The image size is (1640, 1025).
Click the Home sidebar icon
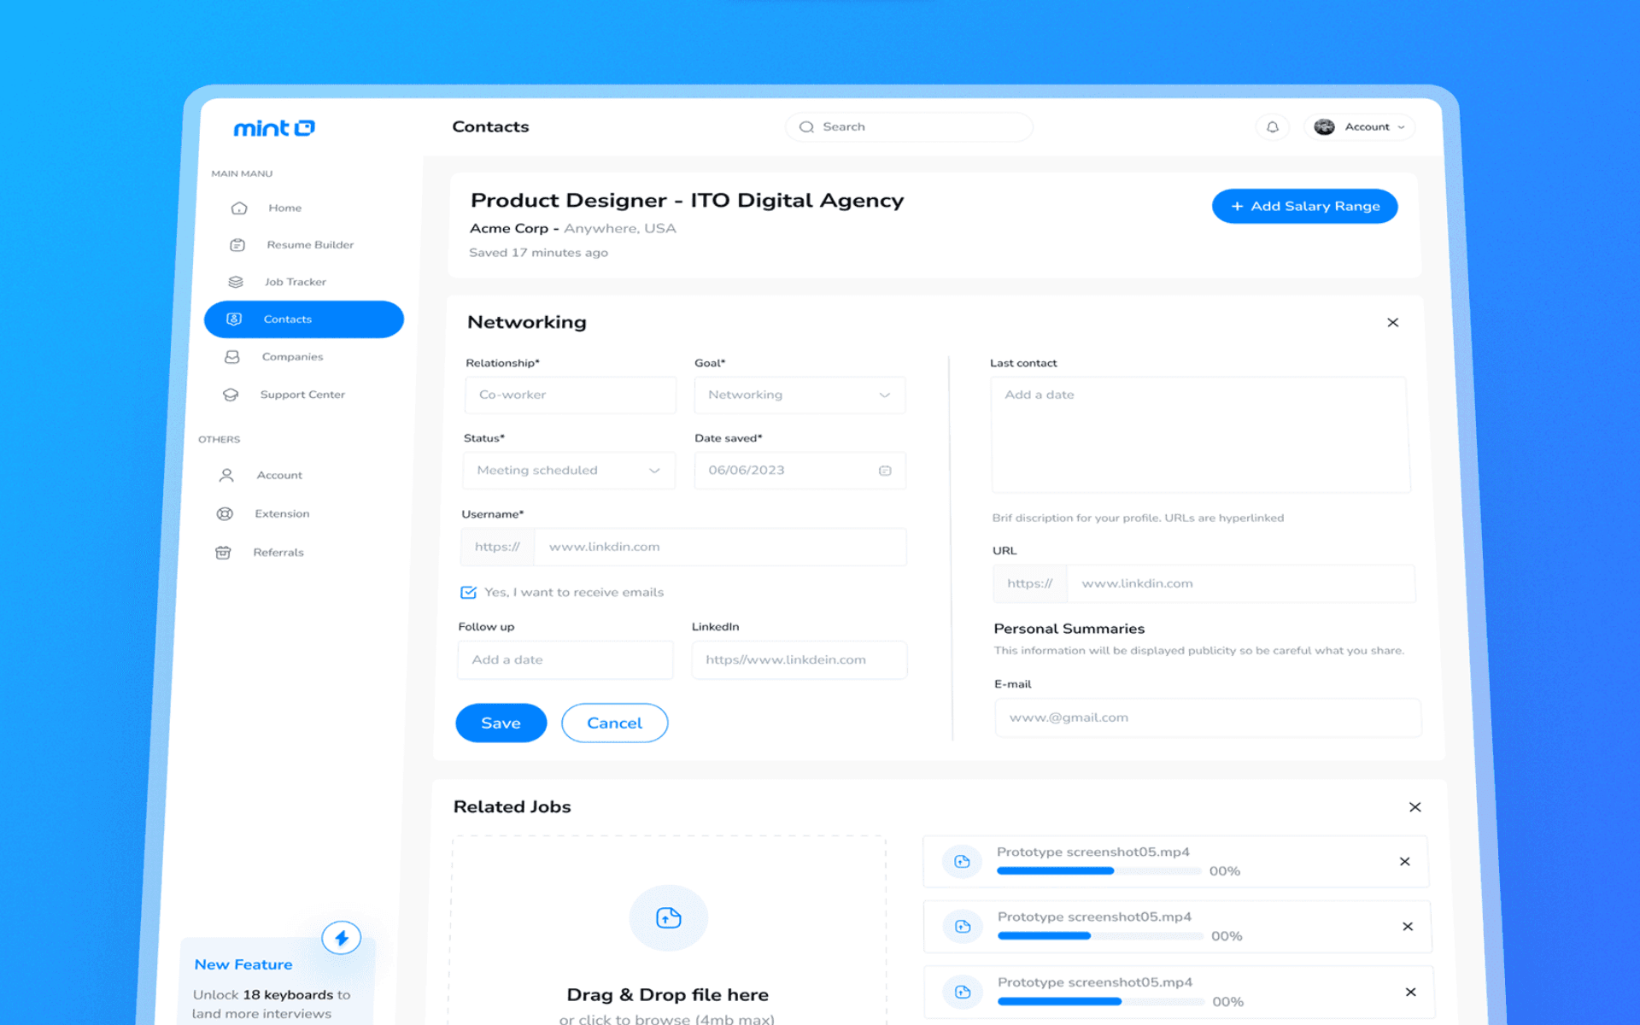click(x=238, y=207)
